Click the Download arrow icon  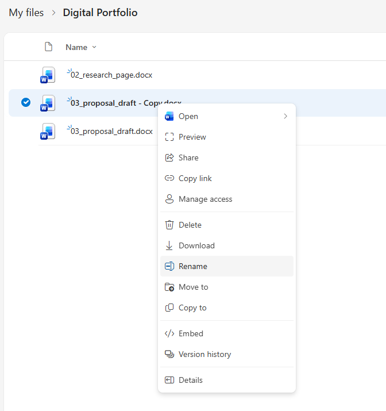point(169,245)
